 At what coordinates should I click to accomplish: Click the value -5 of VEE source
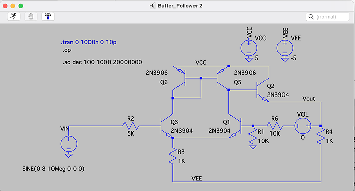point(293,58)
